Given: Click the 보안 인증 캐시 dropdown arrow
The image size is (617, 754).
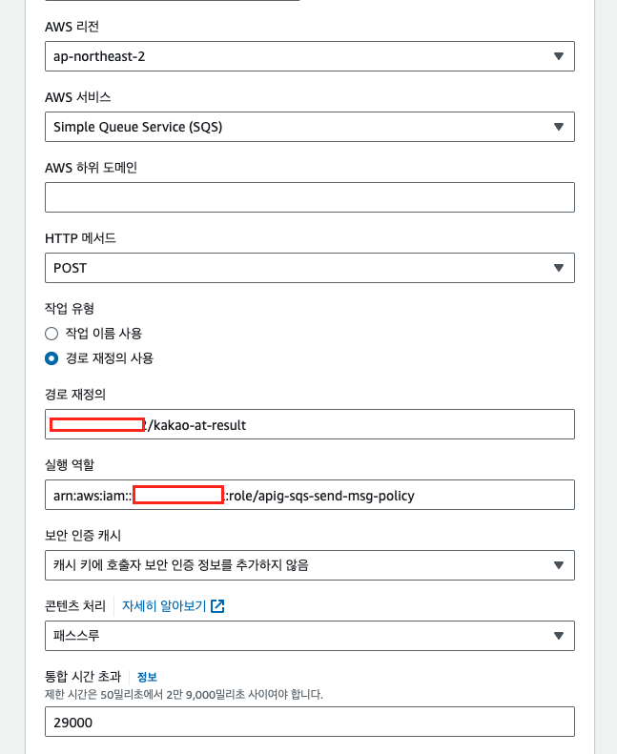Looking at the screenshot, I should pos(559,565).
